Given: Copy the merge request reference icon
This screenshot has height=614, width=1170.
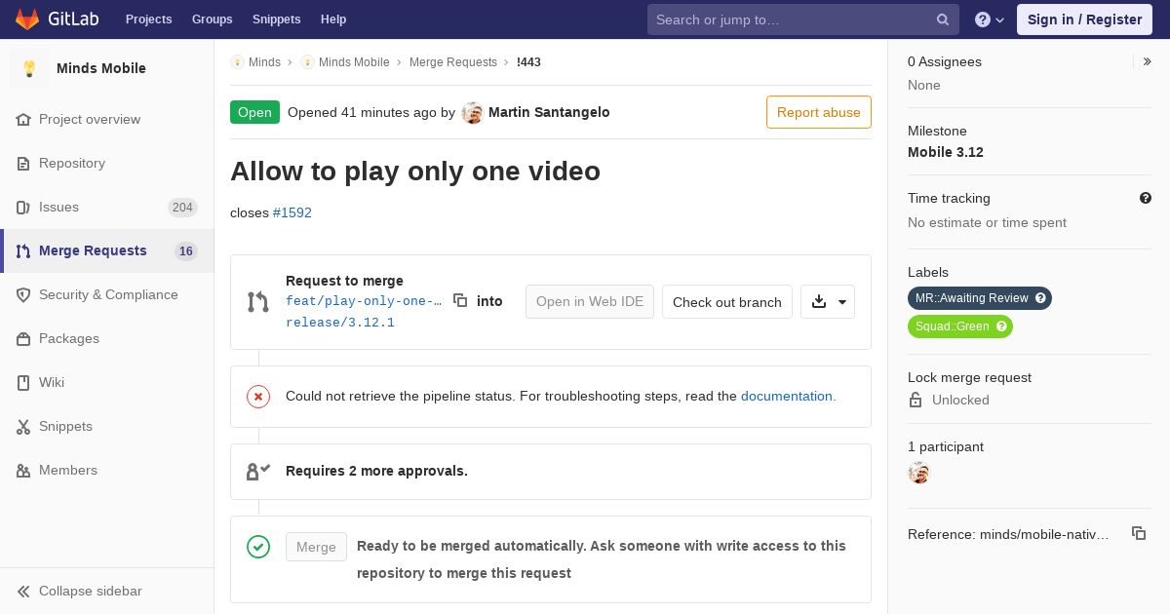Looking at the screenshot, I should (x=1139, y=533).
